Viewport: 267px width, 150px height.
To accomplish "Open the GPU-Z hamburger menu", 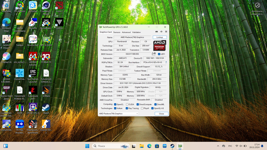I will click(x=166, y=32).
